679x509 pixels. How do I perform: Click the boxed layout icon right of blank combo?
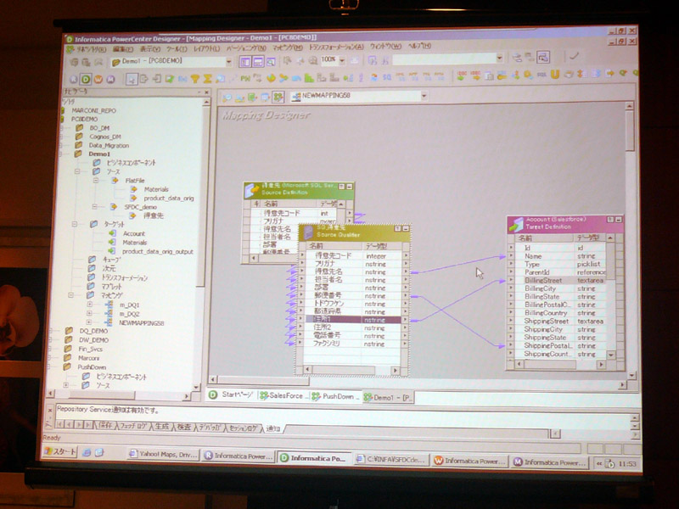coord(543,57)
